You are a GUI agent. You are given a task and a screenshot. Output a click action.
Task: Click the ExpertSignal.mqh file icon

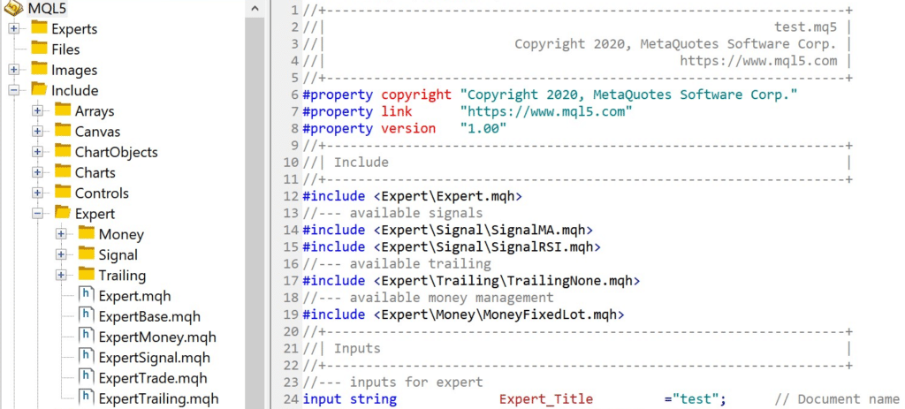pos(86,357)
